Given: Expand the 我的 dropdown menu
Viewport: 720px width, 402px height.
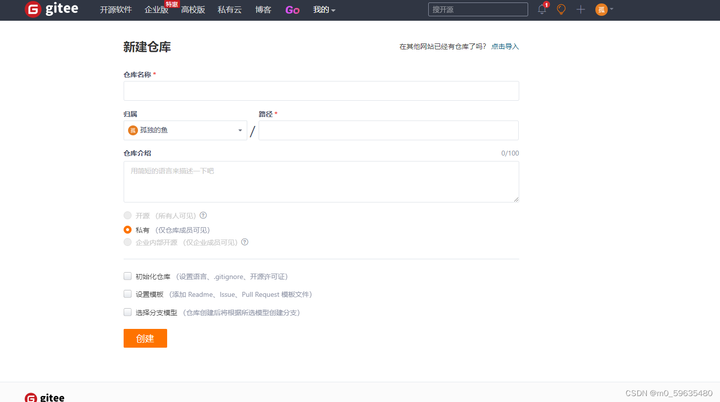Looking at the screenshot, I should coord(324,10).
